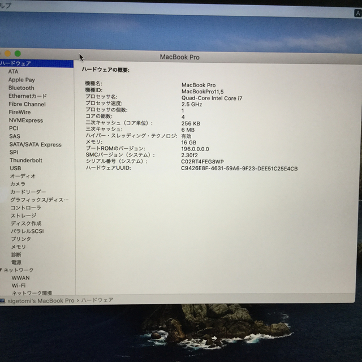Screen dimensions: 362x362
Task: Open Fibre Channel entry
Action: (x=27, y=104)
